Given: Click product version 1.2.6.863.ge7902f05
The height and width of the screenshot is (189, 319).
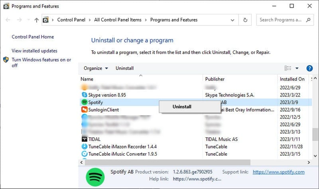Looking at the screenshot, I should pos(193,172).
